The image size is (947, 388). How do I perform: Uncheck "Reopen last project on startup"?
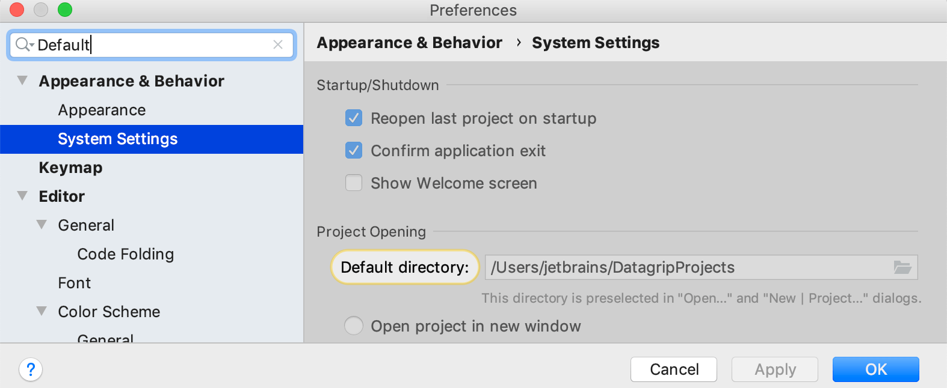tap(354, 118)
